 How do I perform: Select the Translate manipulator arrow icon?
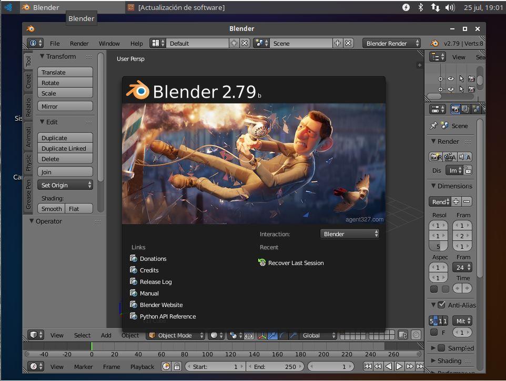tap(272, 335)
